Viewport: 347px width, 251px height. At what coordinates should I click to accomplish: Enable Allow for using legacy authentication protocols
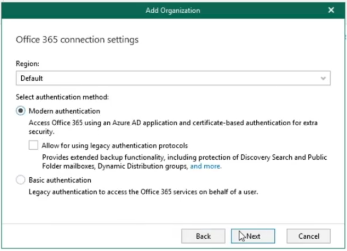(33, 145)
